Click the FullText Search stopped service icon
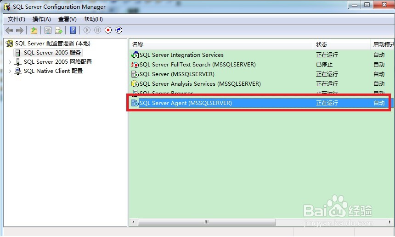This screenshot has height=237, width=395. [135, 65]
